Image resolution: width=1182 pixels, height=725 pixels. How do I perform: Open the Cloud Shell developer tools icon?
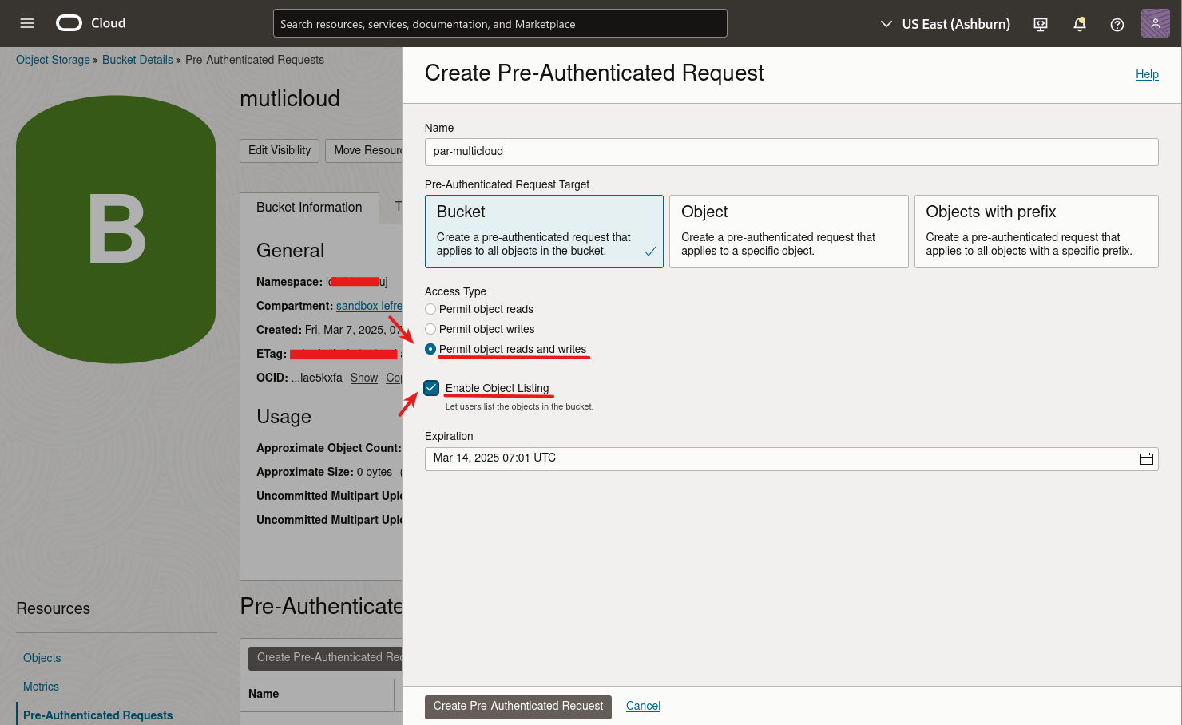[1041, 24]
